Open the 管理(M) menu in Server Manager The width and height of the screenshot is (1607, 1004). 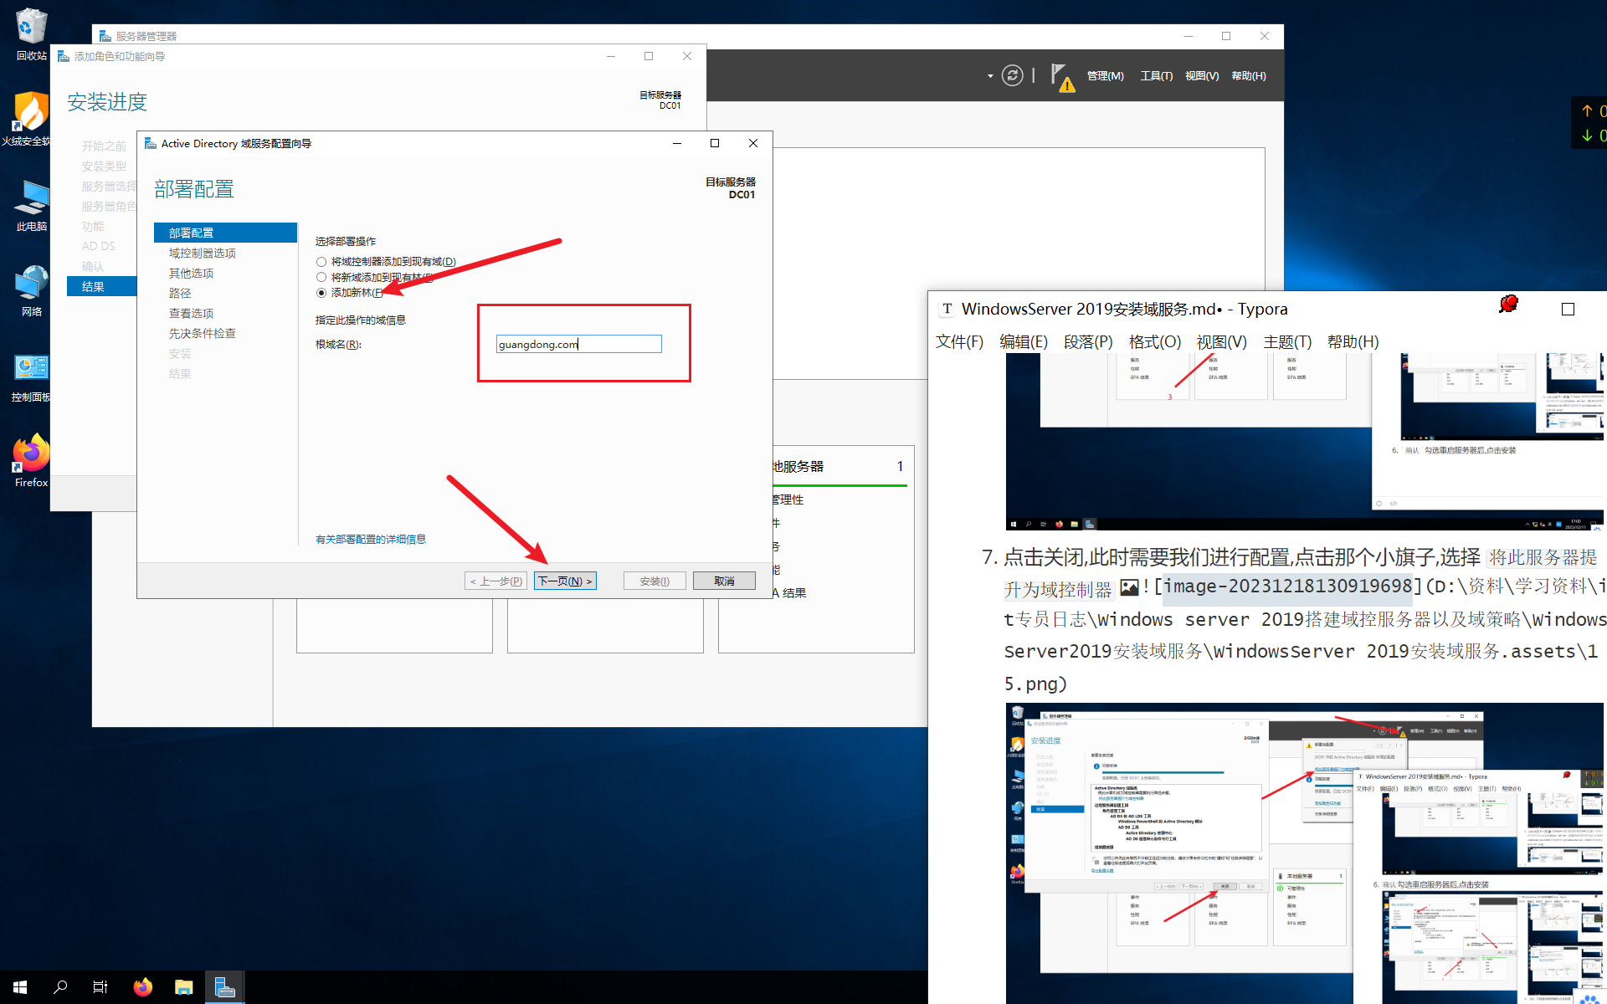click(1105, 76)
